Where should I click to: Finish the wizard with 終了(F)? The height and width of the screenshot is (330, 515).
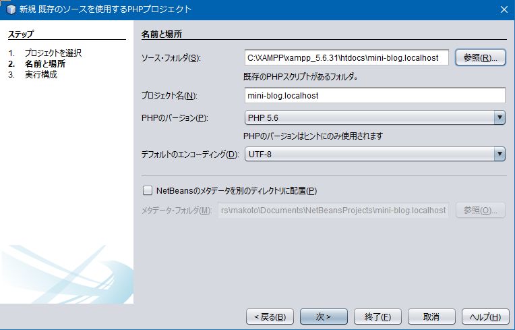(x=377, y=317)
